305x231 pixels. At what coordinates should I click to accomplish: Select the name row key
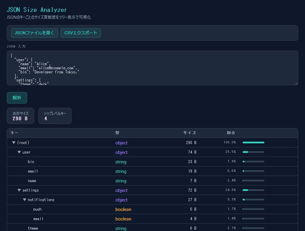coord(32,181)
